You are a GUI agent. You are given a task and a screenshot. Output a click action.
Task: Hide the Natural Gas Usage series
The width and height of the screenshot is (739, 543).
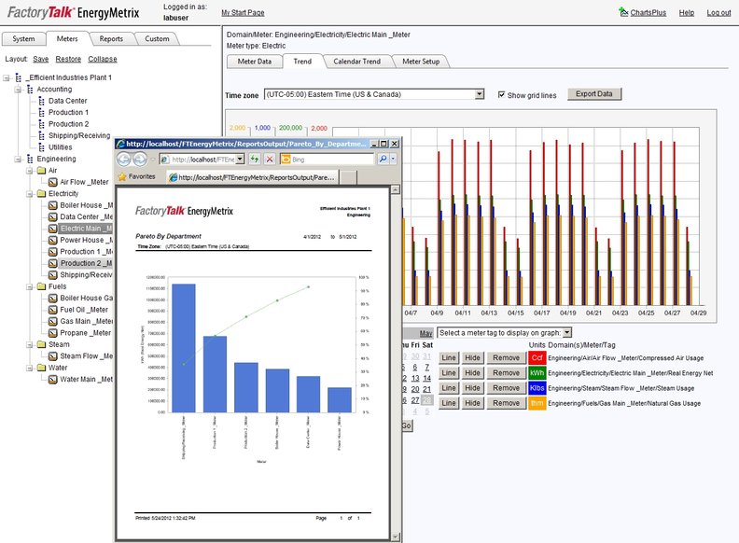[472, 403]
